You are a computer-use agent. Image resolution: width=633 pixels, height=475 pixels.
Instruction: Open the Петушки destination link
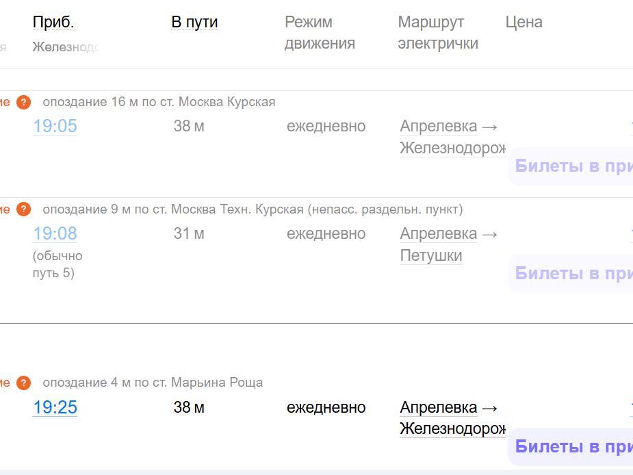tap(430, 255)
